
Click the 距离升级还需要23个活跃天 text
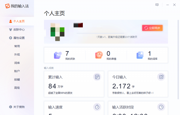click(123, 37)
